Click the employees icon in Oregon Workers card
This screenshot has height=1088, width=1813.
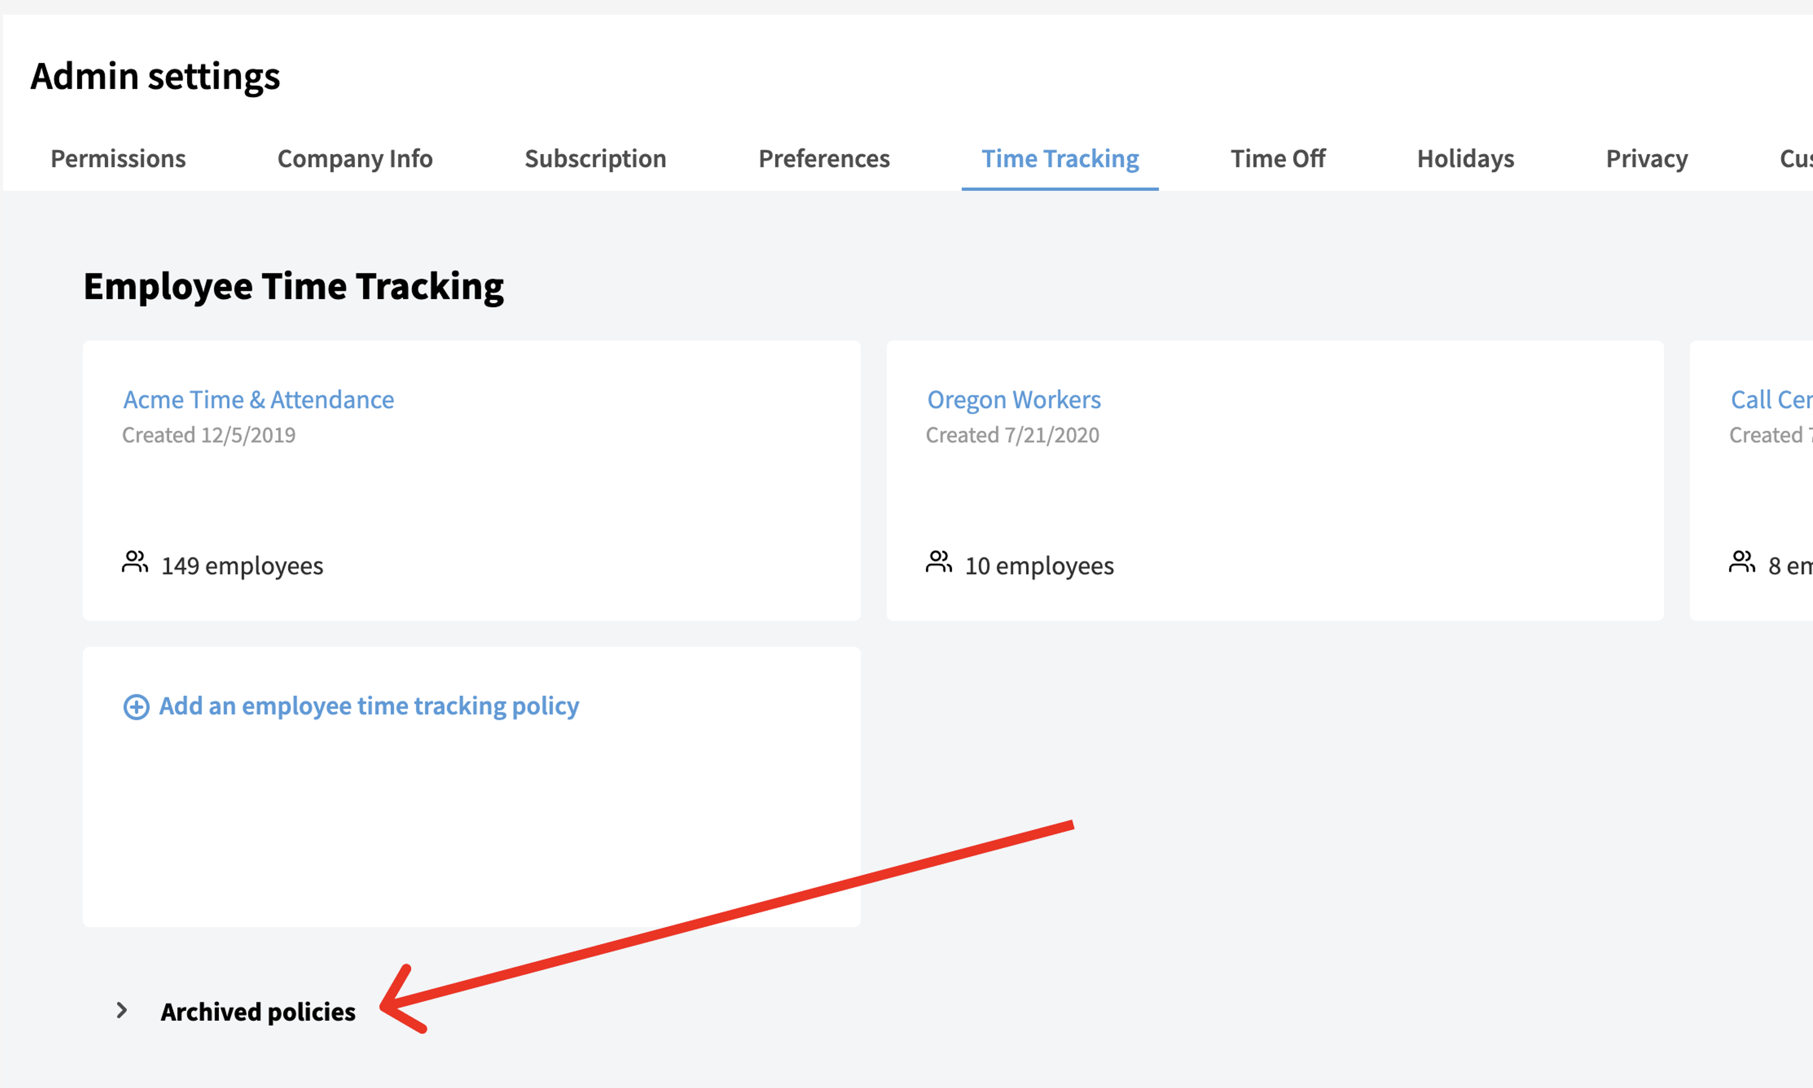[x=939, y=562]
